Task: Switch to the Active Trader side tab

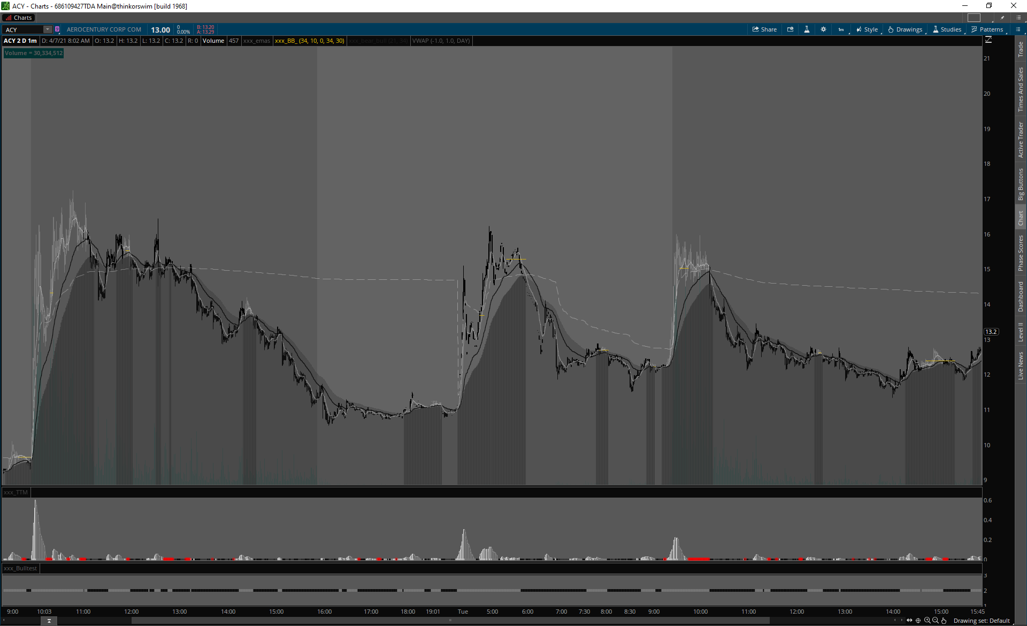Action: tap(1021, 140)
